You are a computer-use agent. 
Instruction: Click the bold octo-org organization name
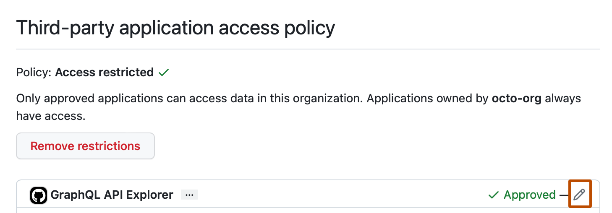517,99
